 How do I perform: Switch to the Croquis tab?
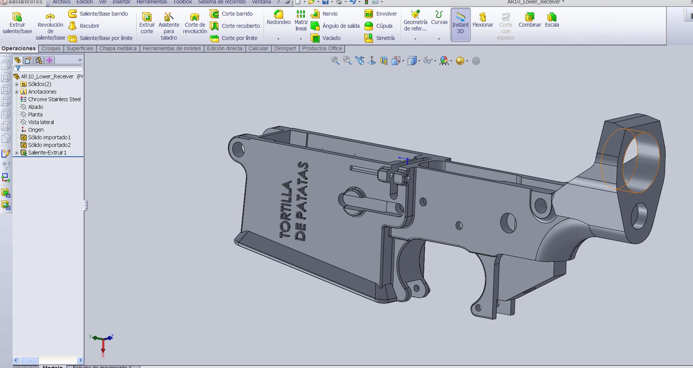51,48
